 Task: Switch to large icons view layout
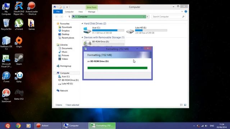pos(185,105)
